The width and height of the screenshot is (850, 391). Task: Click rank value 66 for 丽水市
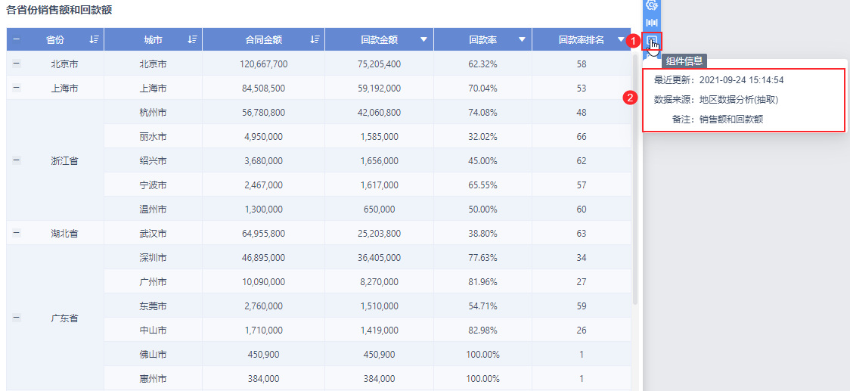pyautogui.click(x=582, y=137)
